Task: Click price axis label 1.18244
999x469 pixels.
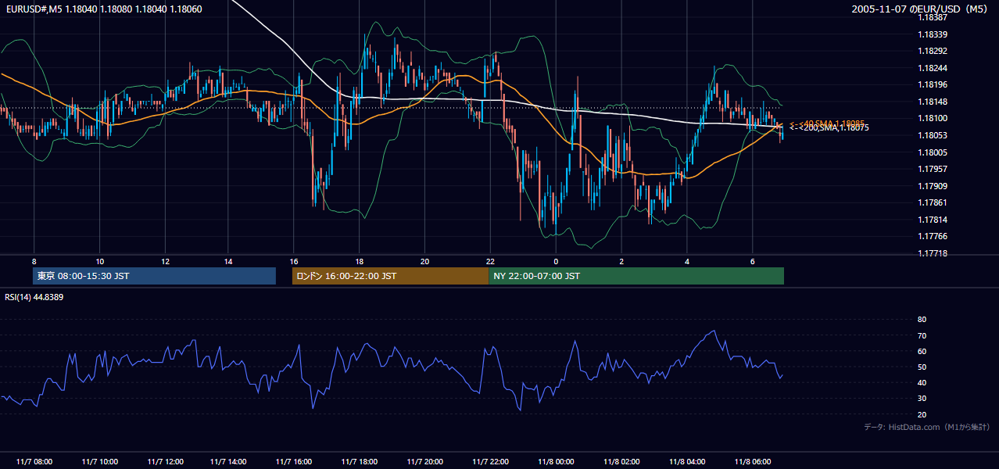Action: click(933, 68)
